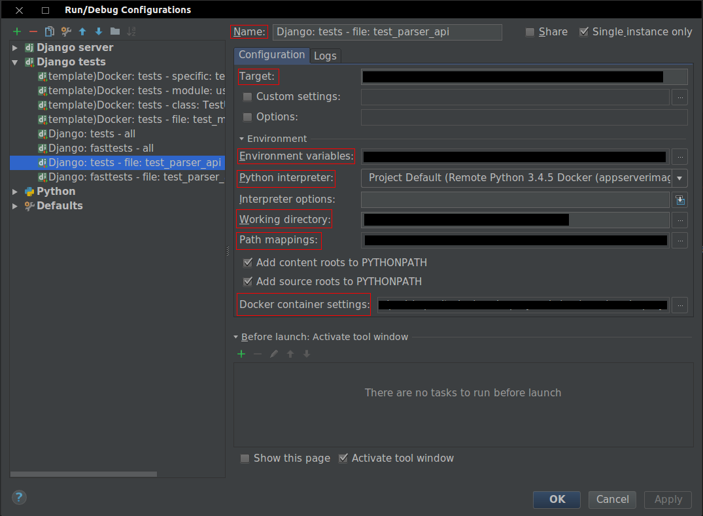The height and width of the screenshot is (516, 703).
Task: Click the OK button
Action: coord(557,500)
